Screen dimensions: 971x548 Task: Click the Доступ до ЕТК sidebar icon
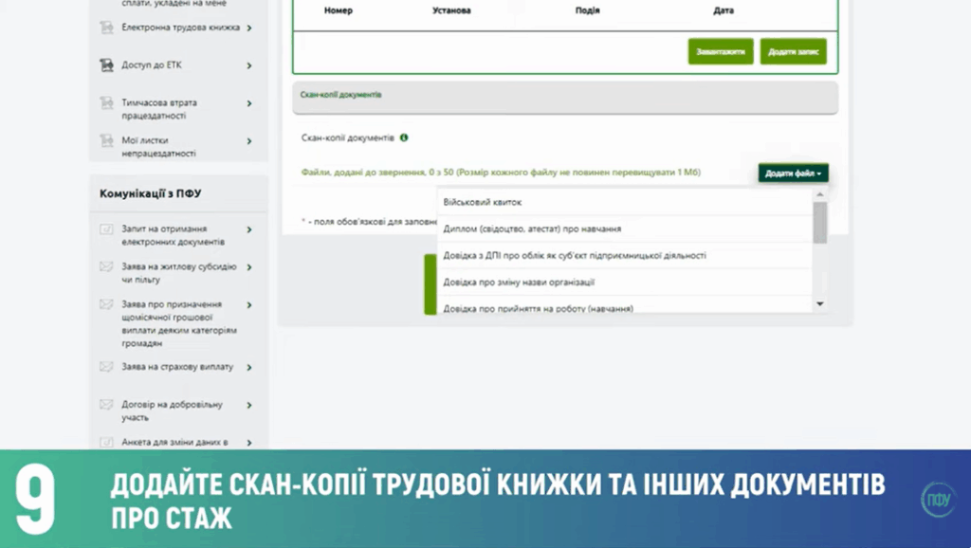(106, 65)
